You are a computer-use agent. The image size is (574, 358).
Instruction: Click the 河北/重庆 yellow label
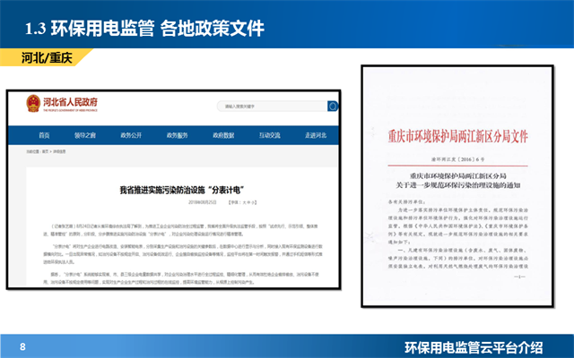[47, 57]
